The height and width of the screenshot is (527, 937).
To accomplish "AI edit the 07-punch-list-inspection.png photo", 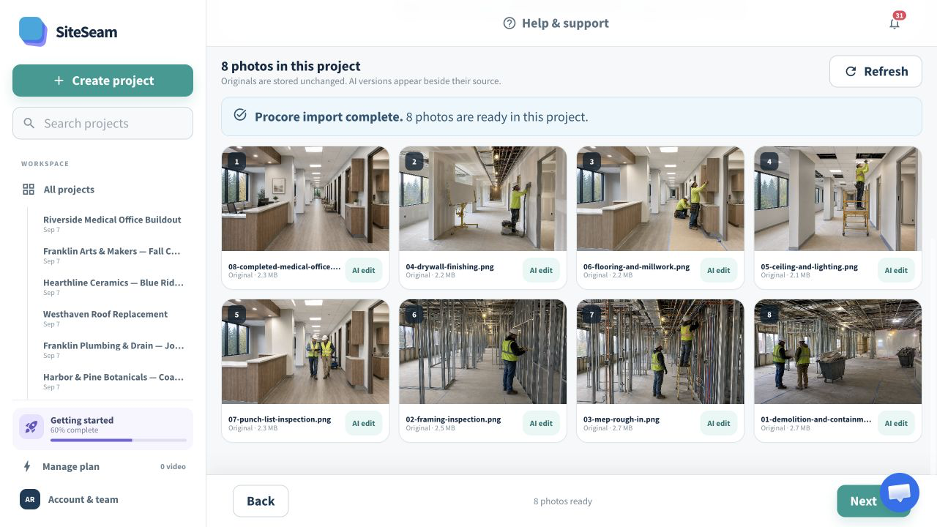I will tap(363, 423).
